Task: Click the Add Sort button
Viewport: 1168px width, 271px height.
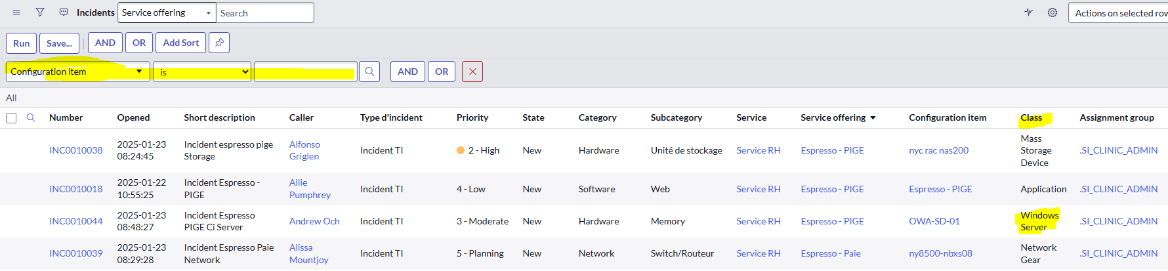Action: click(180, 43)
